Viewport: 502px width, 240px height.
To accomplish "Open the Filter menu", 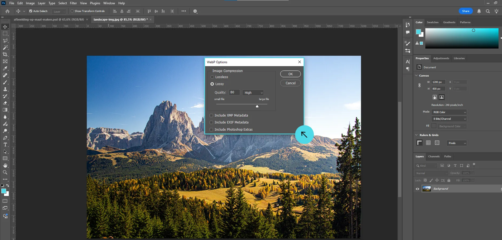I will tap(73, 3).
